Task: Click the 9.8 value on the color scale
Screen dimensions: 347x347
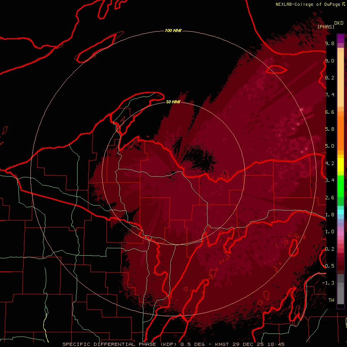Action: pyautogui.click(x=330, y=43)
